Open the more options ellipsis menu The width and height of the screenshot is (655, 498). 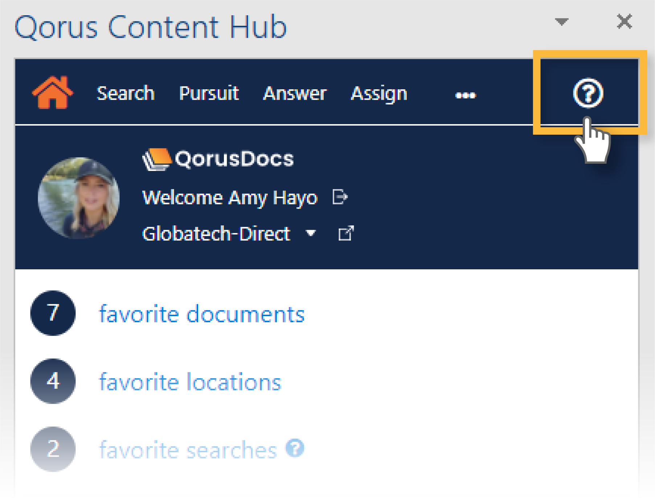click(x=465, y=95)
